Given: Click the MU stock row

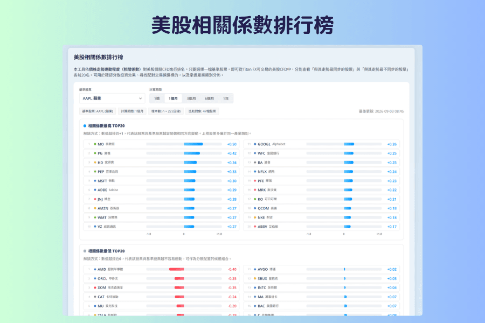Looking at the screenshot, I should click(x=161, y=306).
